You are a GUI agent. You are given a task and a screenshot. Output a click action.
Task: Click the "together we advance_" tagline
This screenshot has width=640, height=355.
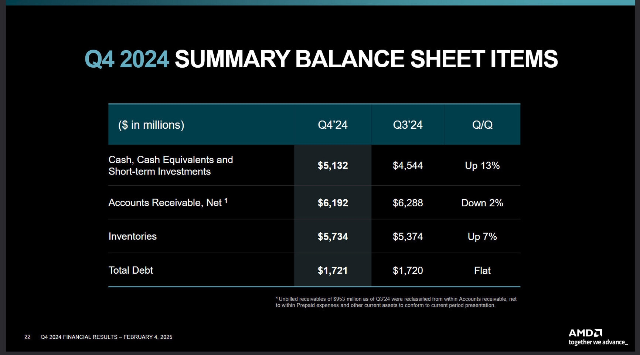click(x=598, y=342)
